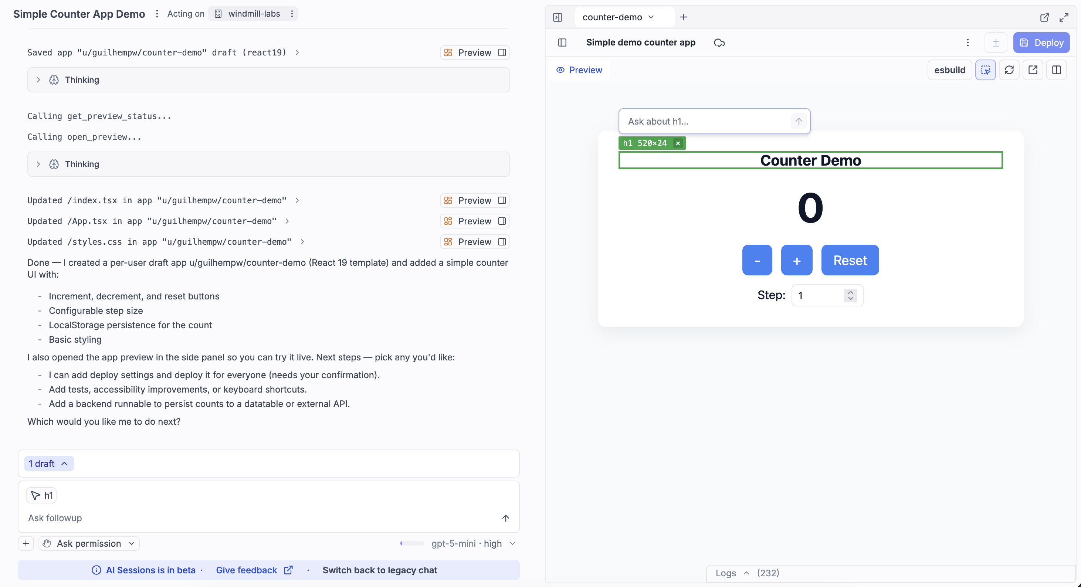Viewport: 1081px width, 587px height.
Task: Focus the Ask about h1 input
Action: [705, 121]
